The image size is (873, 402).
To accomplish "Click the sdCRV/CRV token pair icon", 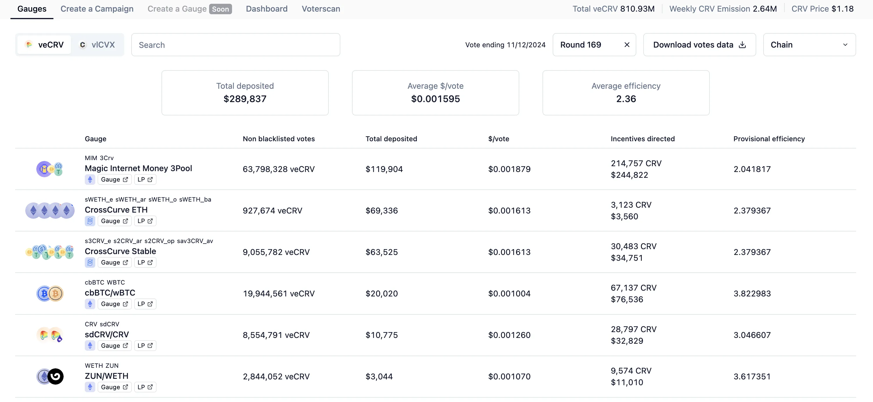I will [50, 335].
